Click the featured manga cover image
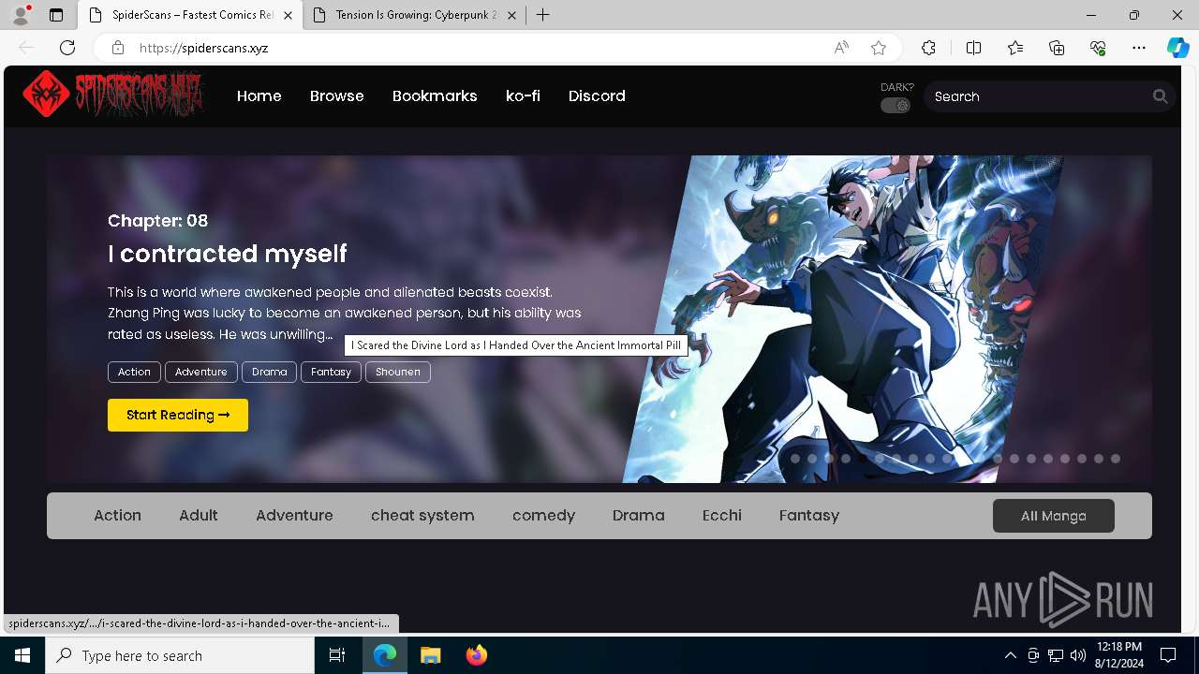This screenshot has height=674, width=1199. (843, 318)
